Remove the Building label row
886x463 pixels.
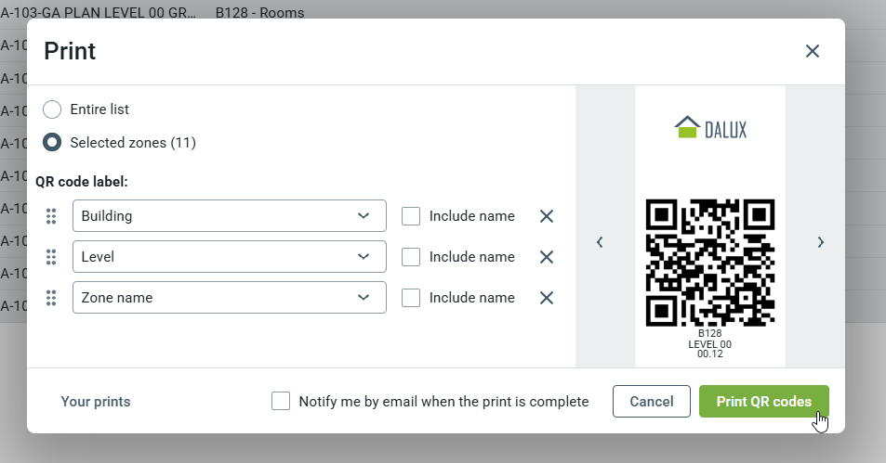[547, 216]
